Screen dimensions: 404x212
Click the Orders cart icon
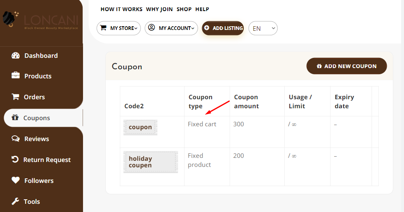(16, 97)
